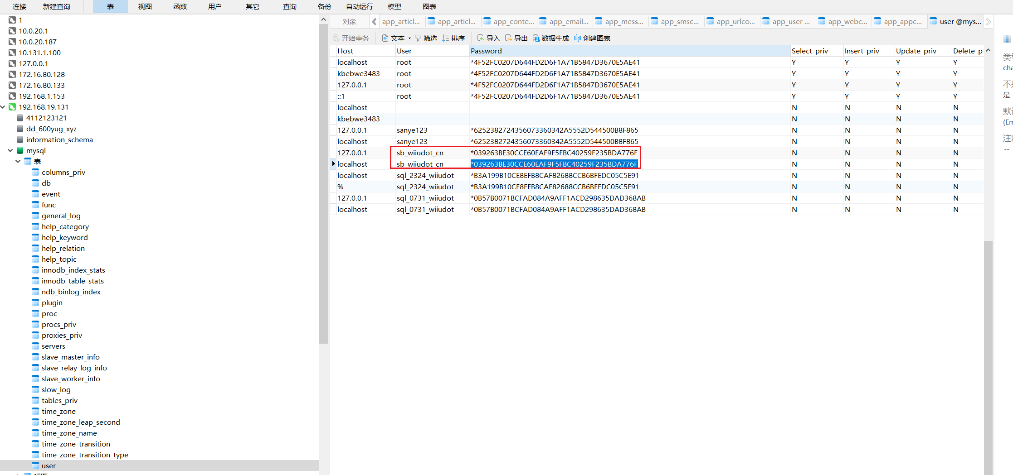This screenshot has height=475, width=1013.
Task: Click the information_schema database icon
Action: (20, 139)
